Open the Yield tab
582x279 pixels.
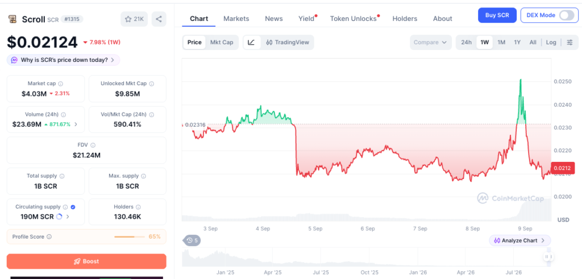(306, 19)
